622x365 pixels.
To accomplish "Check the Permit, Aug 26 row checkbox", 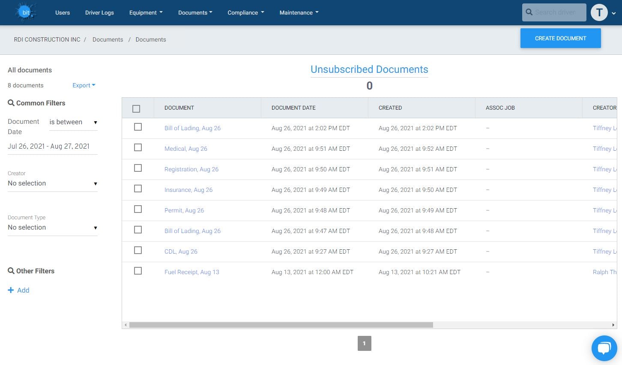I will tap(138, 209).
